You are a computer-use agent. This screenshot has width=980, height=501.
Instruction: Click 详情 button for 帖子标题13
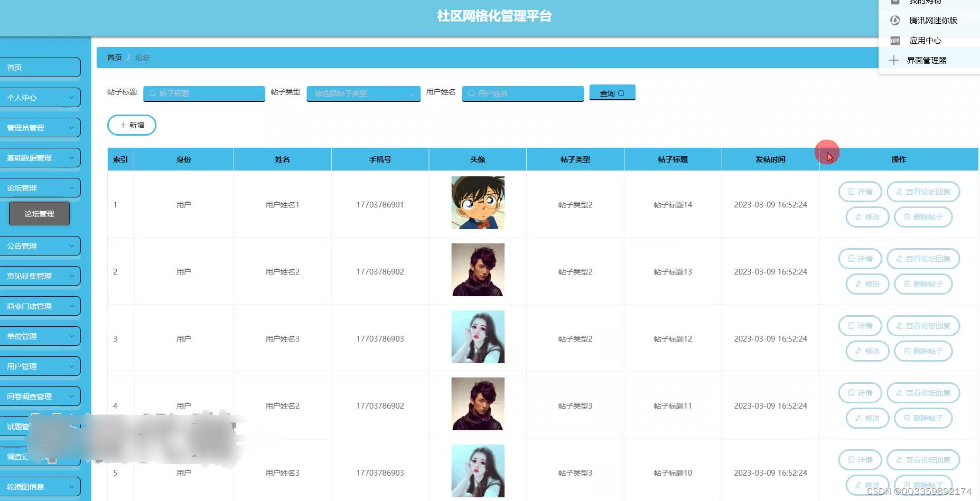pyautogui.click(x=860, y=259)
